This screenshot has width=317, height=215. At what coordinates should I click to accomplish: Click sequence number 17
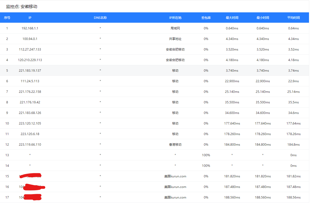7,197
